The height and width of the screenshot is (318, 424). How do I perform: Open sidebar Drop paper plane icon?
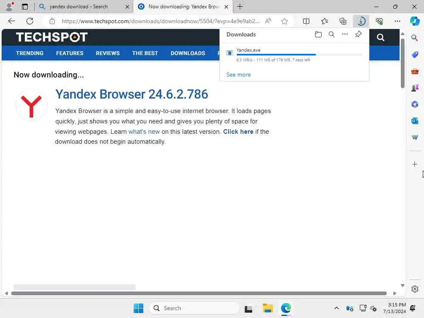(414, 137)
